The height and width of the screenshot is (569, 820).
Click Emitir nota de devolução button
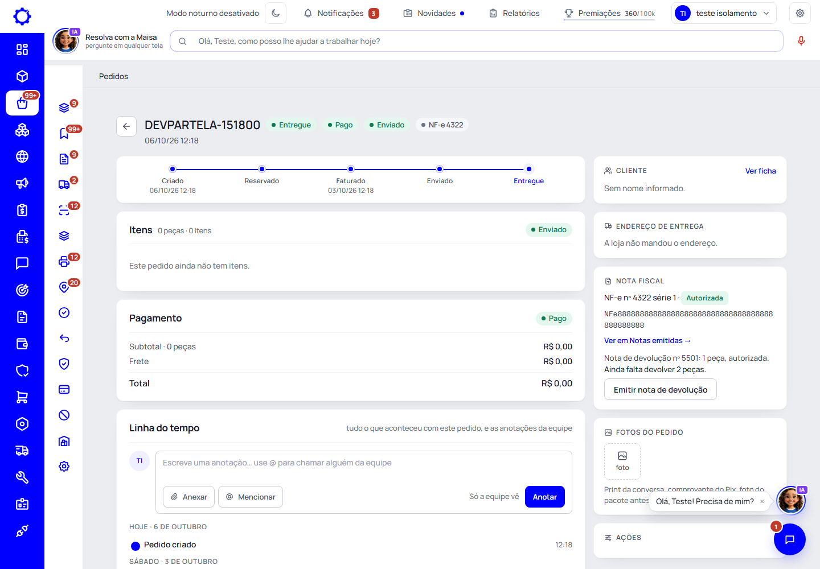pos(661,390)
